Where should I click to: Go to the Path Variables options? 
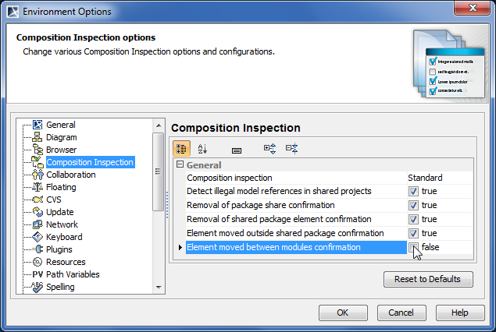click(73, 274)
